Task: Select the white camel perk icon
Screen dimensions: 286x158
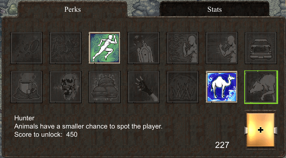Action: coord(222,87)
